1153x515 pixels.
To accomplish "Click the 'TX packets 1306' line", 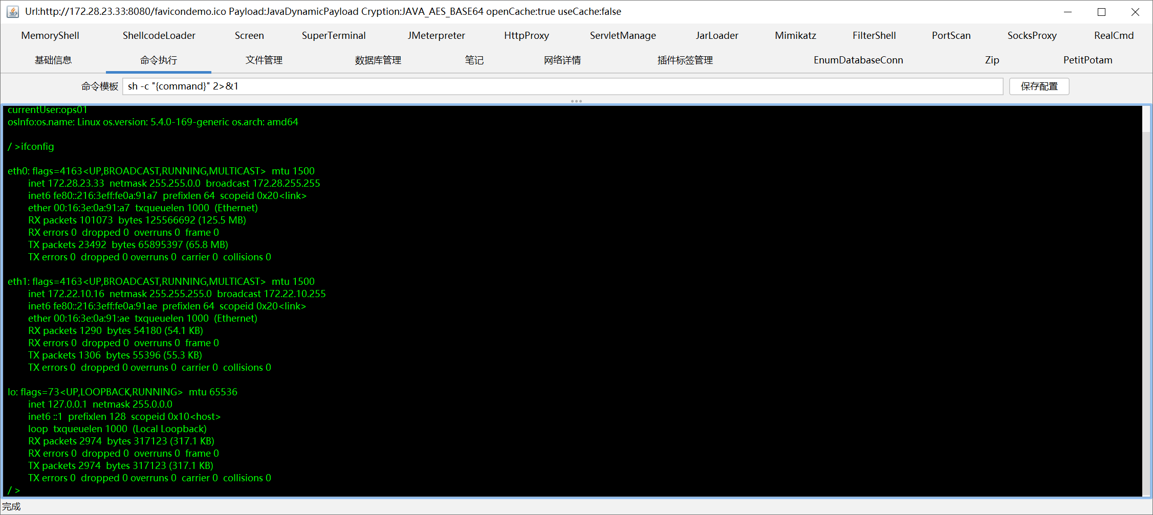I will 115,355.
